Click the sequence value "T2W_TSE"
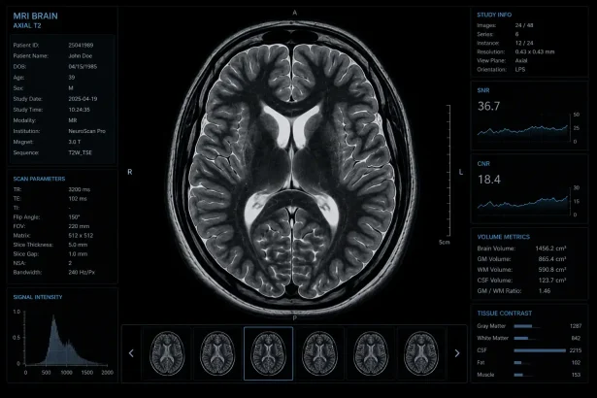Screen dimensions: 597x398 pos(80,152)
